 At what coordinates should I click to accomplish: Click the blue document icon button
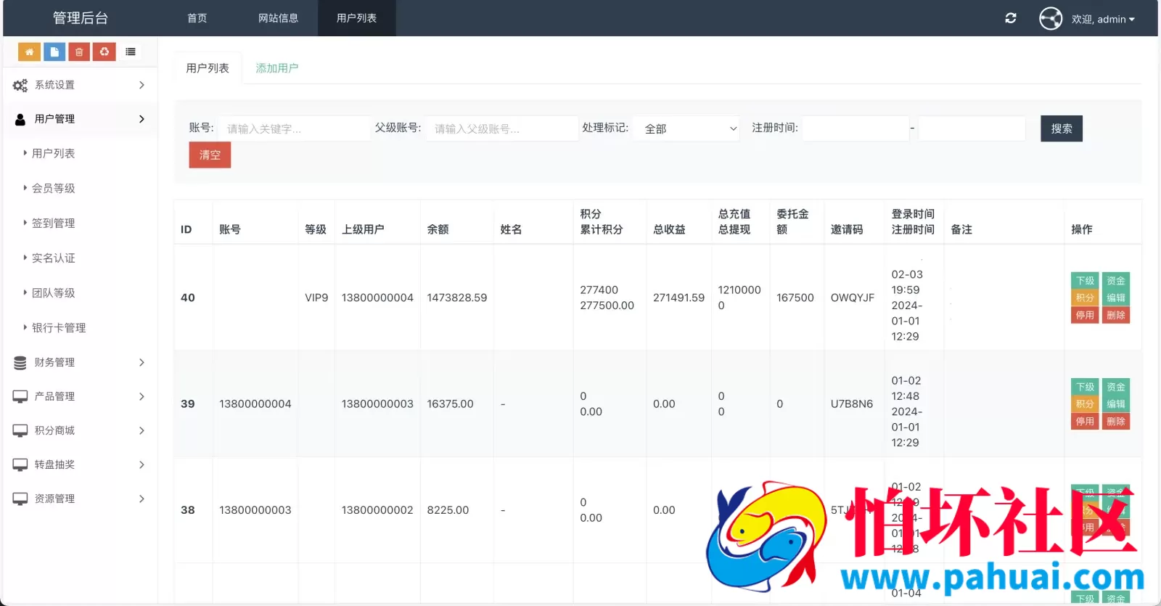click(54, 52)
